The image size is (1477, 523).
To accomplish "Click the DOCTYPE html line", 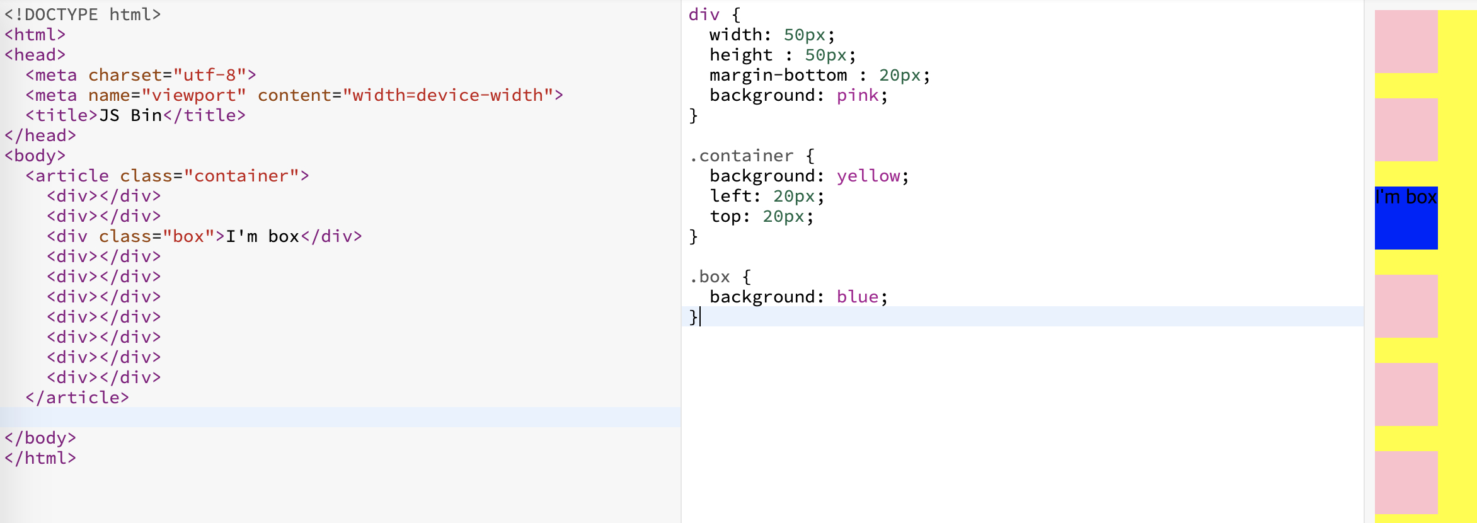I will pyautogui.click(x=83, y=14).
